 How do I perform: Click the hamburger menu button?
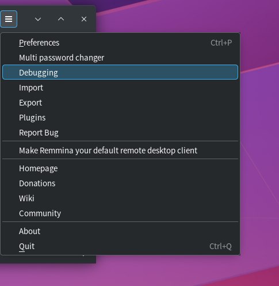pos(9,19)
